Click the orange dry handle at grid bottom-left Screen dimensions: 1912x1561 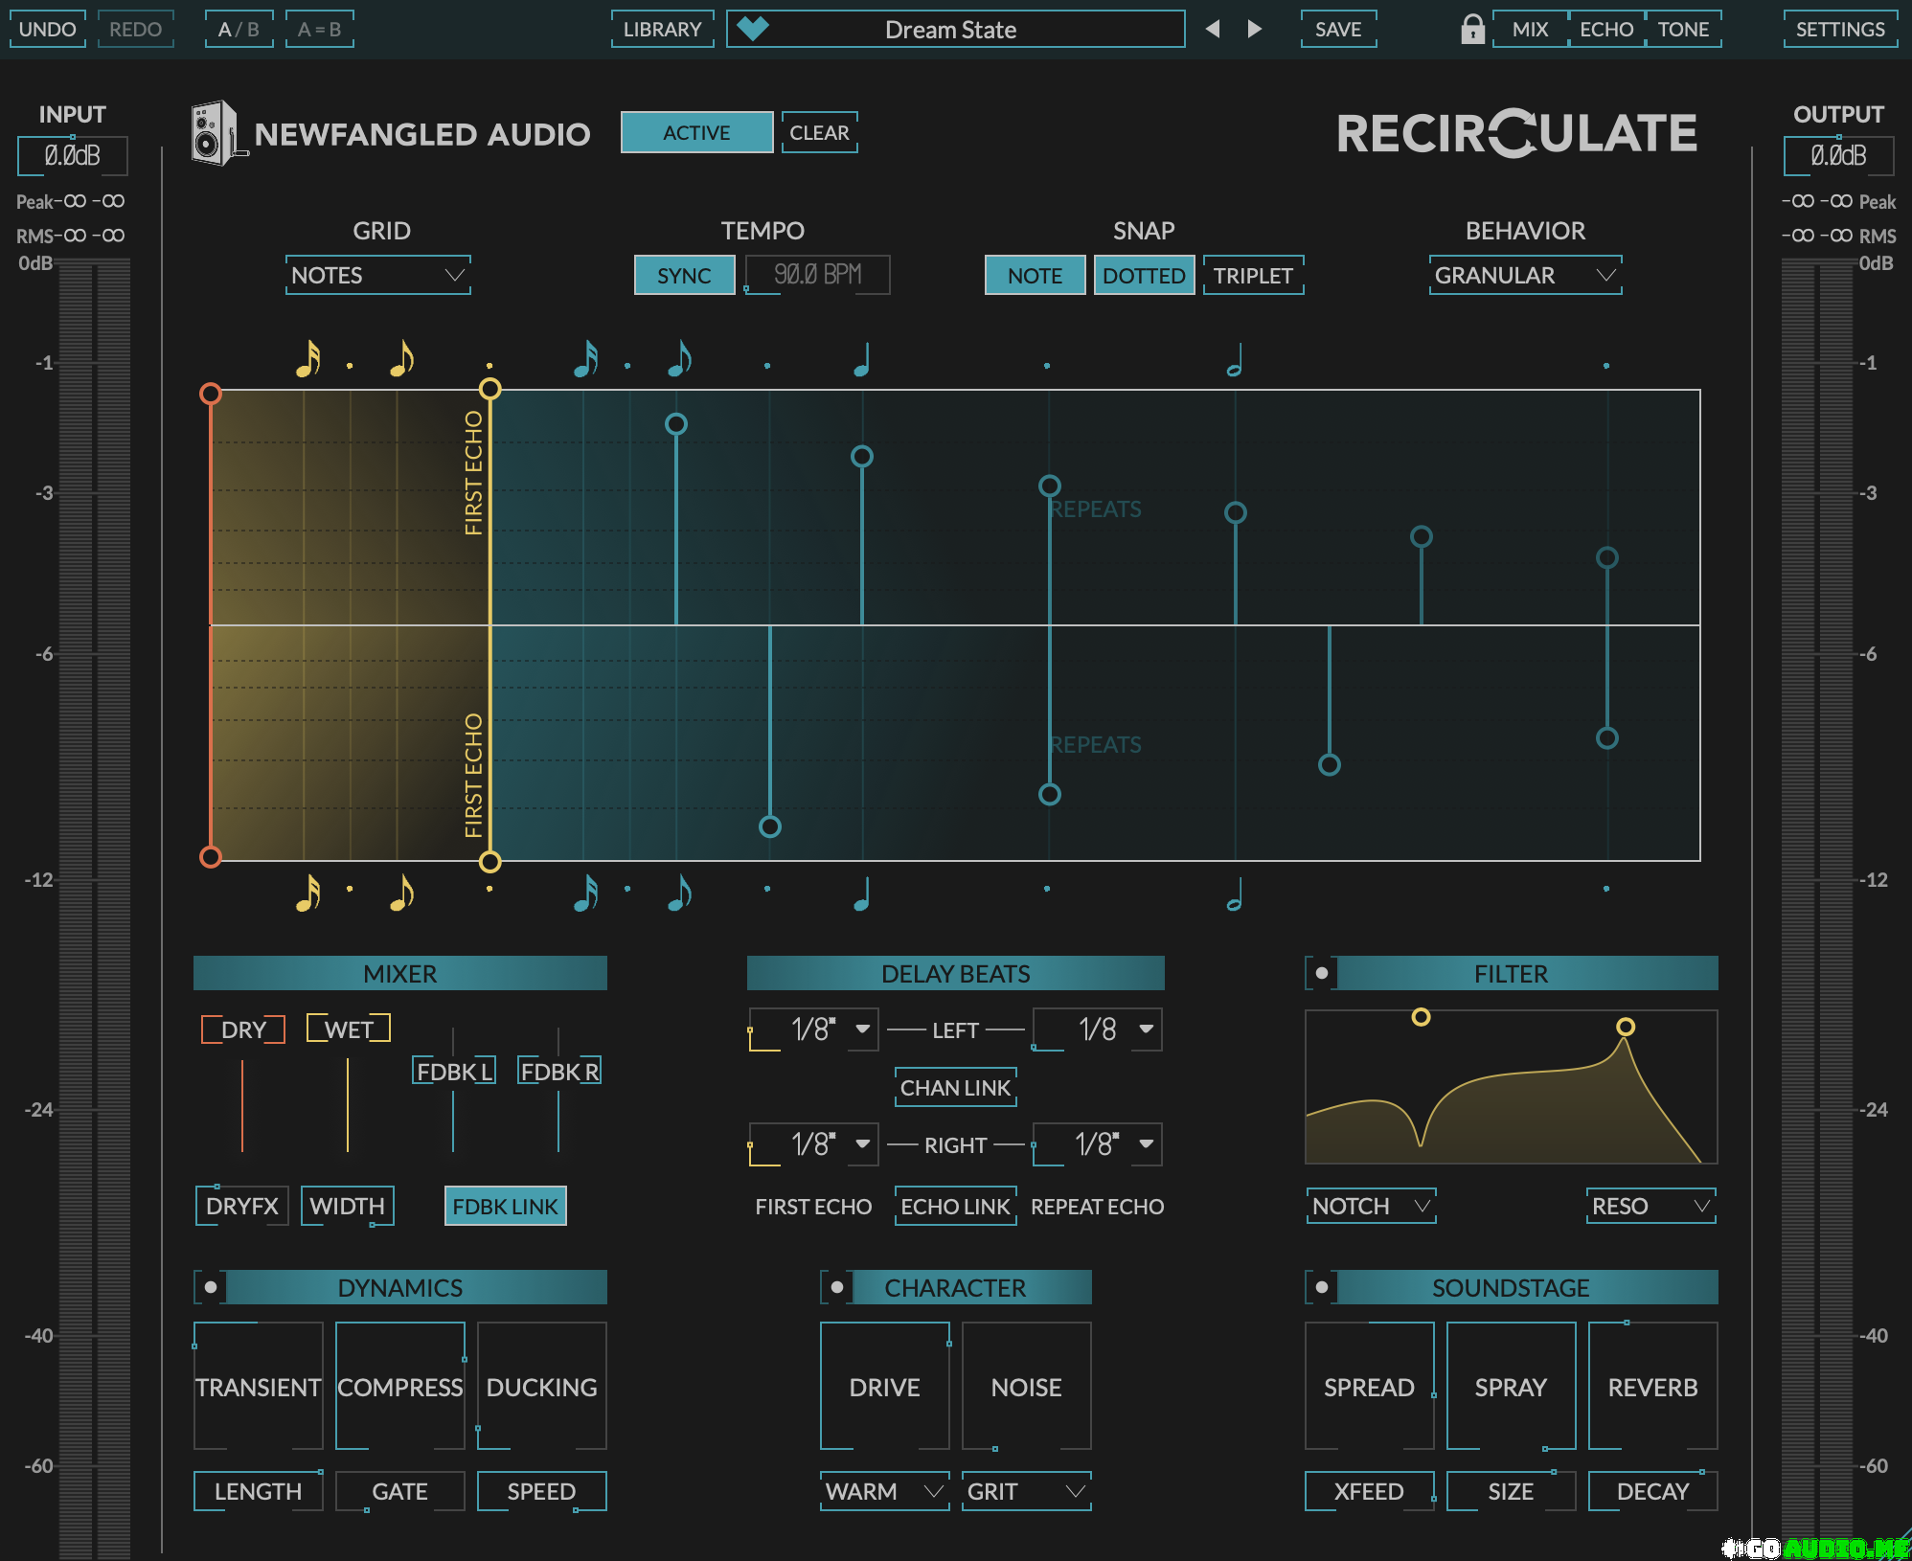coord(211,856)
